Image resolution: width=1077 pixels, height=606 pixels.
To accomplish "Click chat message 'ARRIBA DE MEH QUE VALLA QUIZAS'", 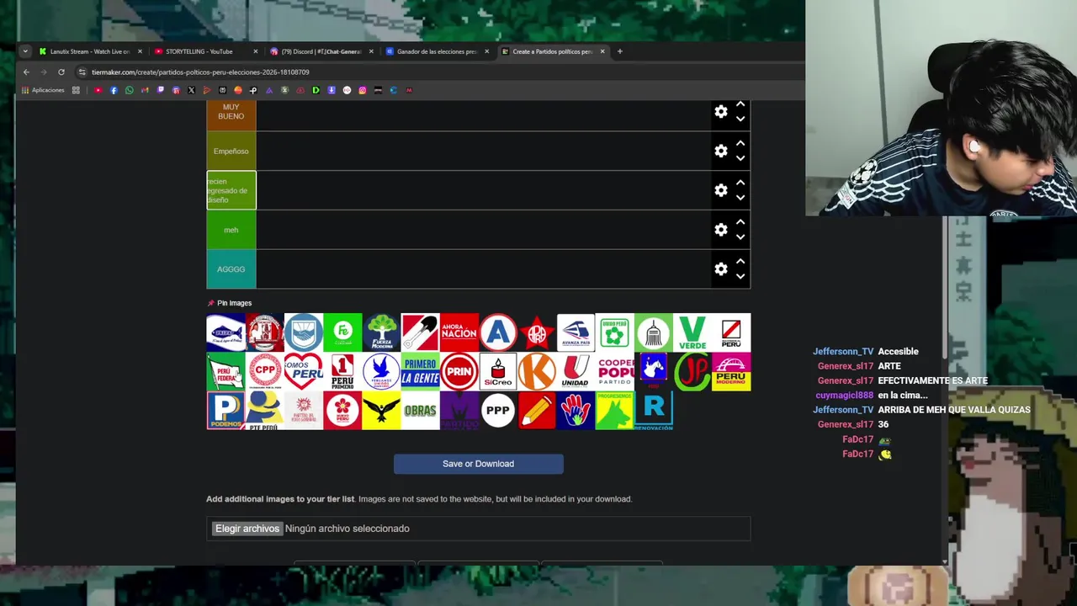I will click(953, 410).
